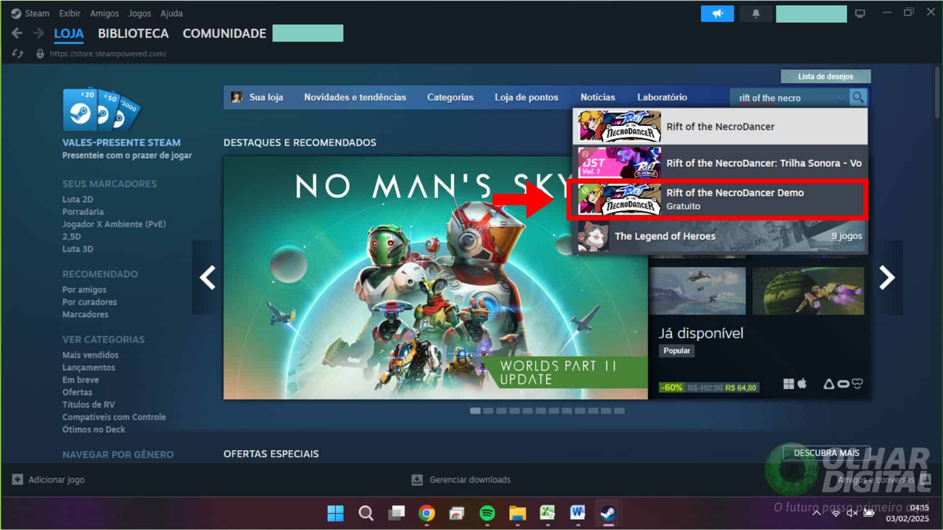
Task: Go forward with the right arrow
Action: tap(39, 33)
